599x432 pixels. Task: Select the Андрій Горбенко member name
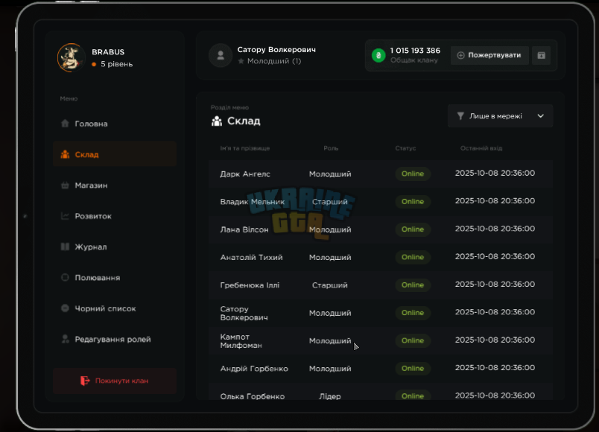point(254,369)
